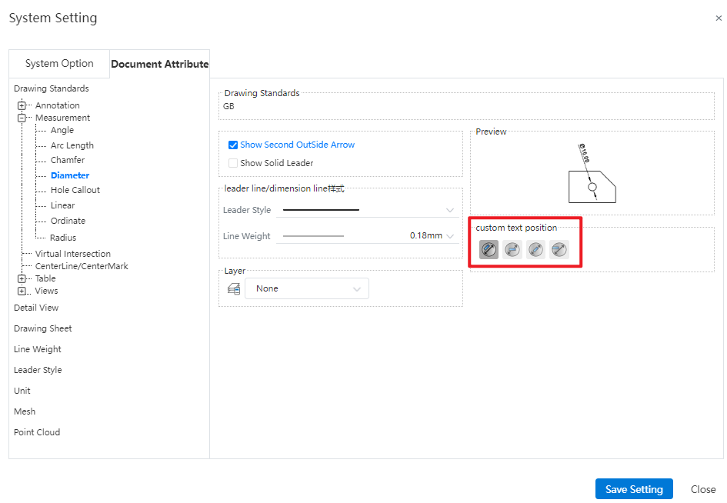Select Hole Callout in the tree

[75, 190]
